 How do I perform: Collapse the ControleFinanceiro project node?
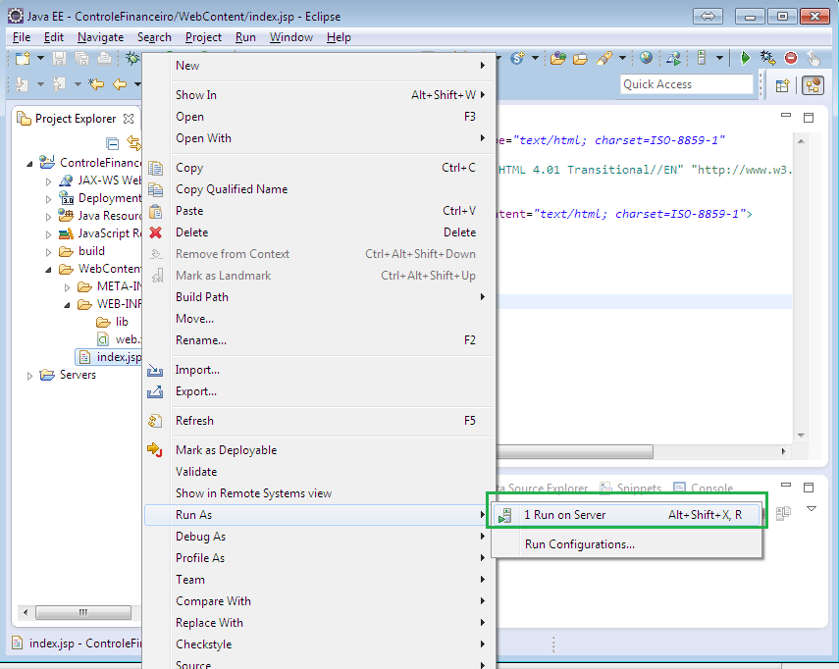coord(29,164)
